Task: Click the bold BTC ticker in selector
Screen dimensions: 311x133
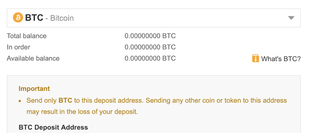Action: coord(34,18)
